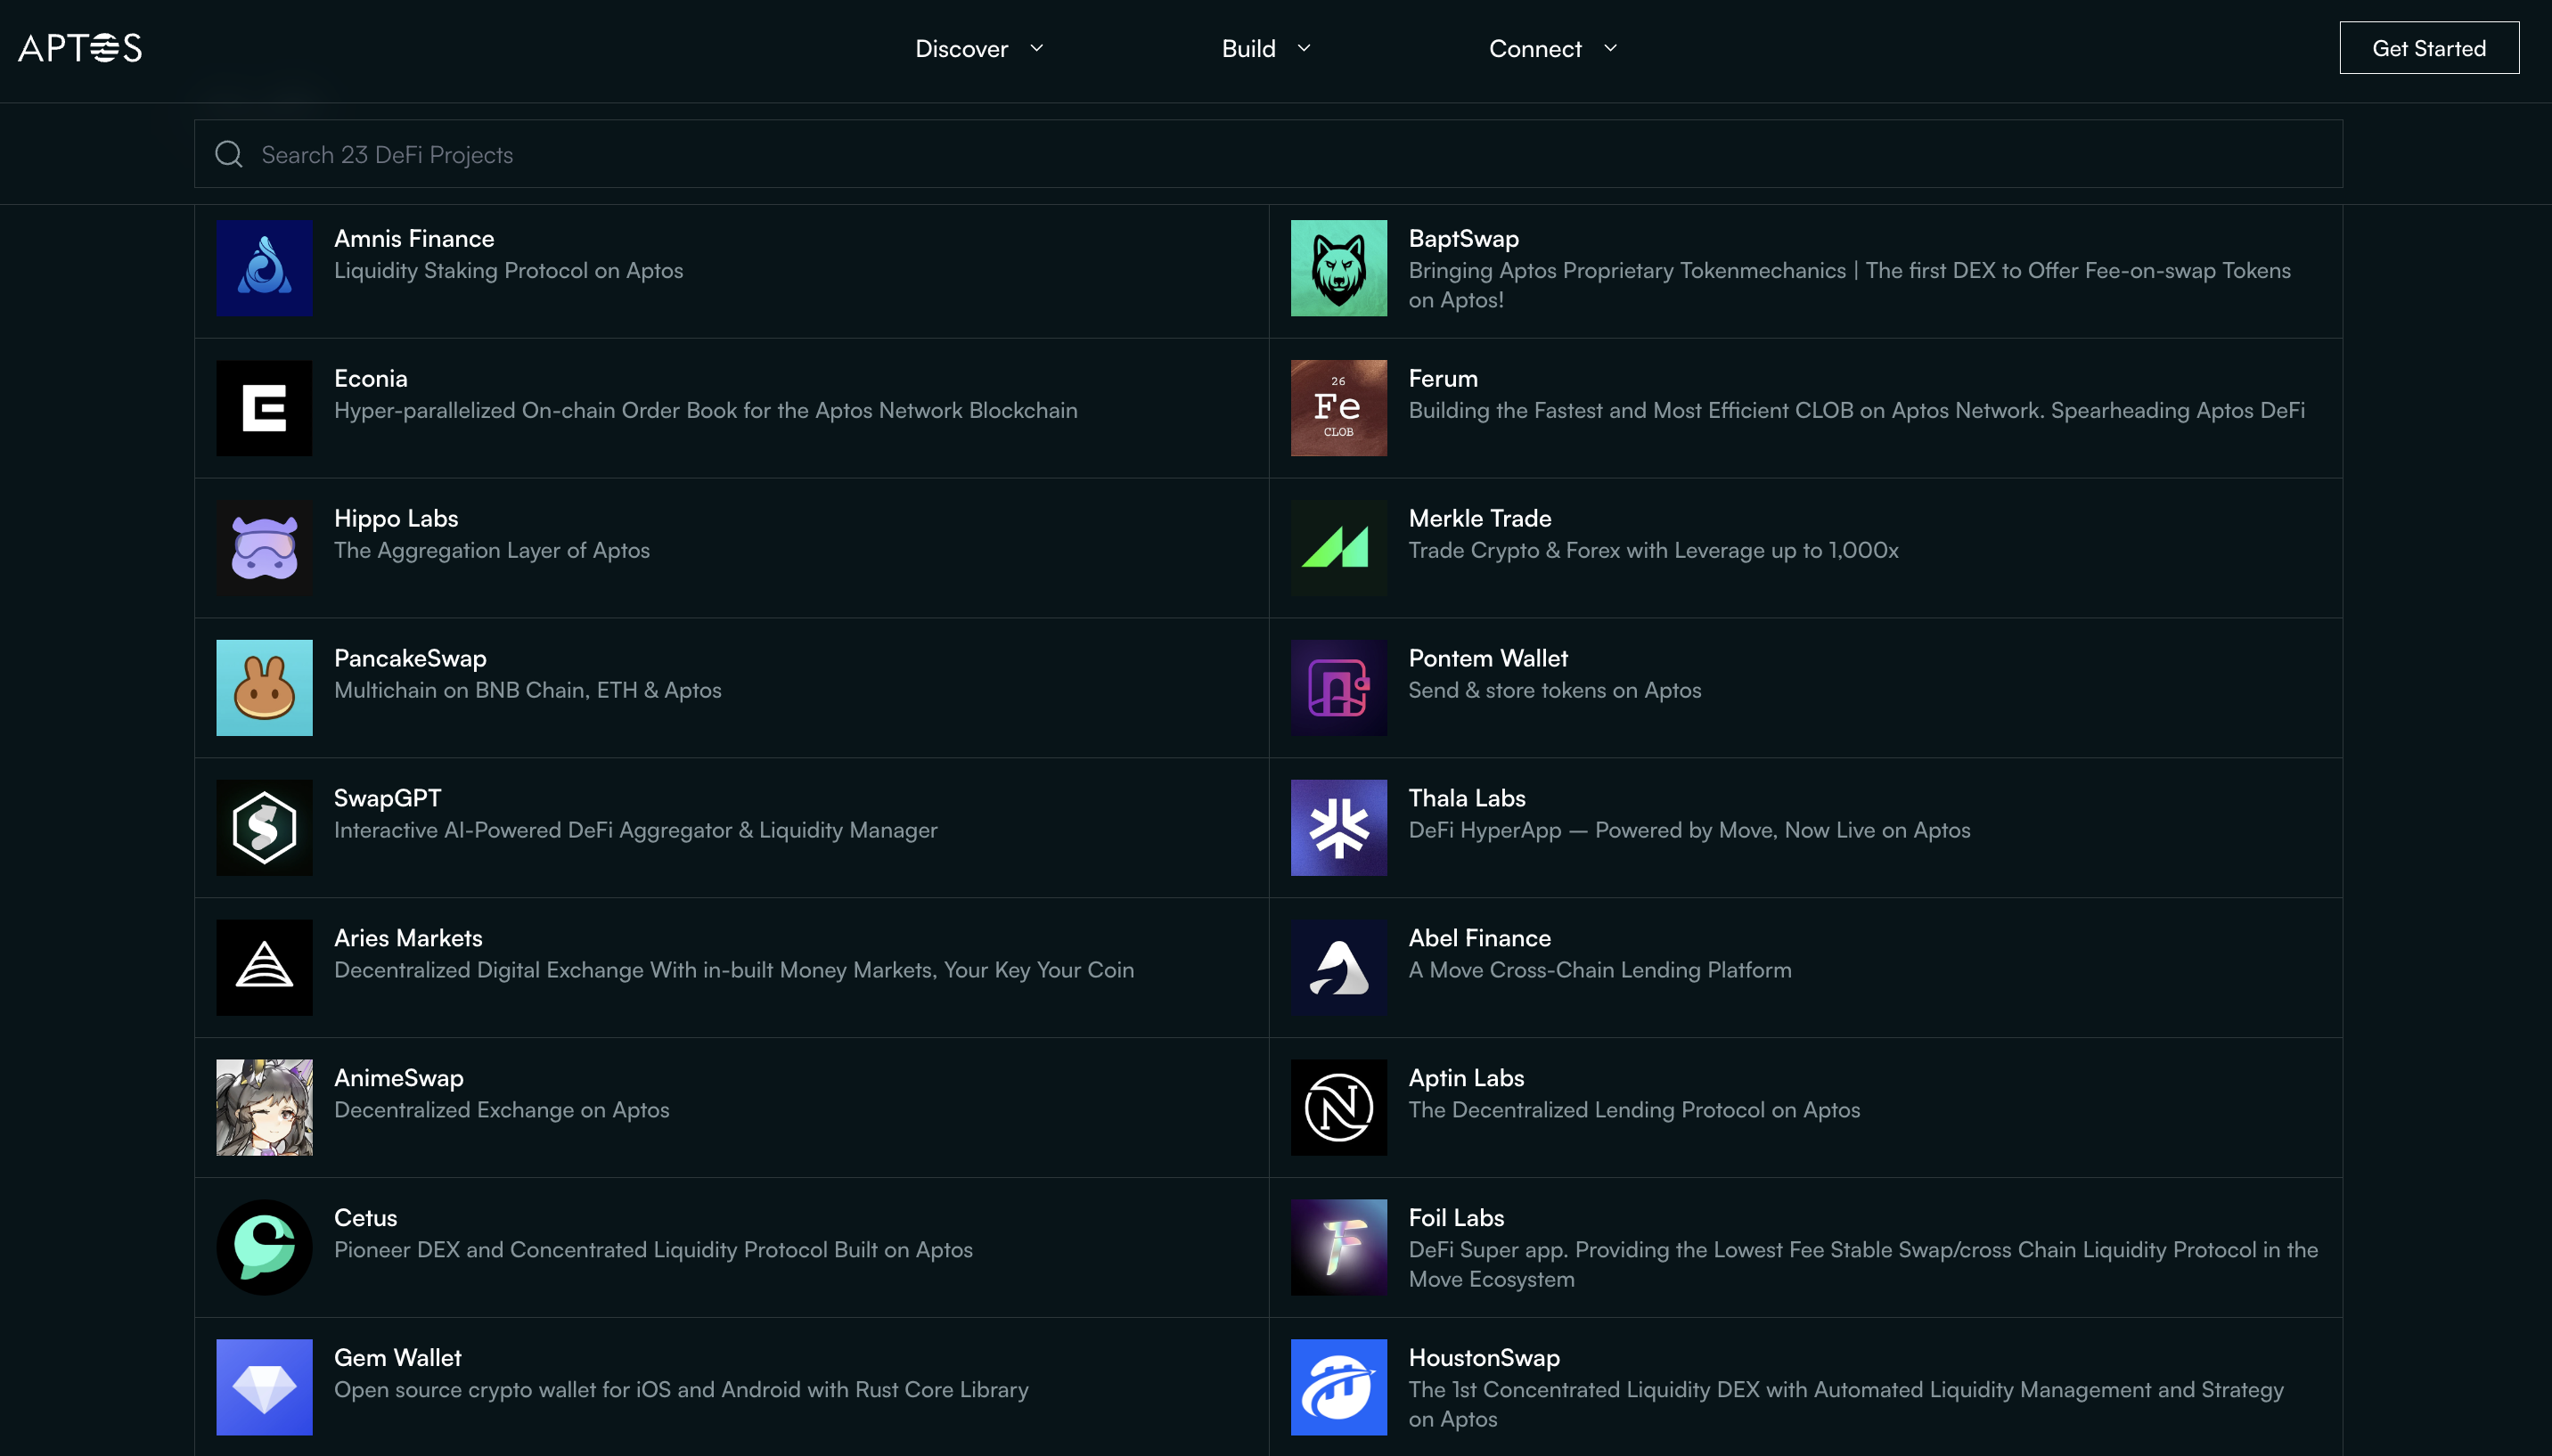Open the Thala Labs snowflake icon

1338,828
